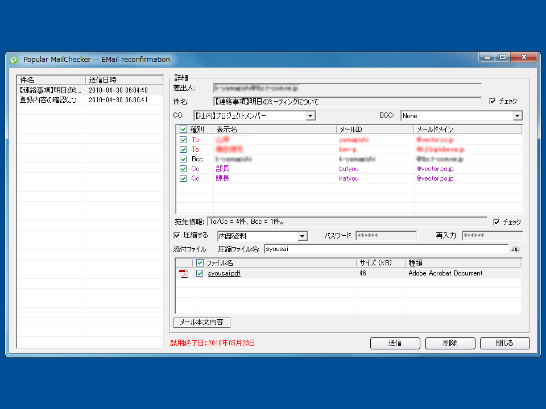Toggle the チェック checkbox next to 宛先情報
Image resolution: width=546 pixels, height=409 pixels.
point(497,222)
